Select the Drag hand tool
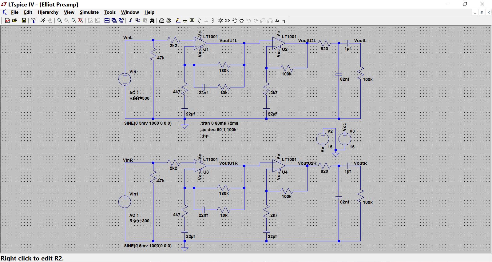Screen dimensions: 492x262 coord(242,21)
